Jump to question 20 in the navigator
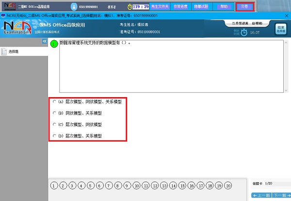 pos(228,185)
